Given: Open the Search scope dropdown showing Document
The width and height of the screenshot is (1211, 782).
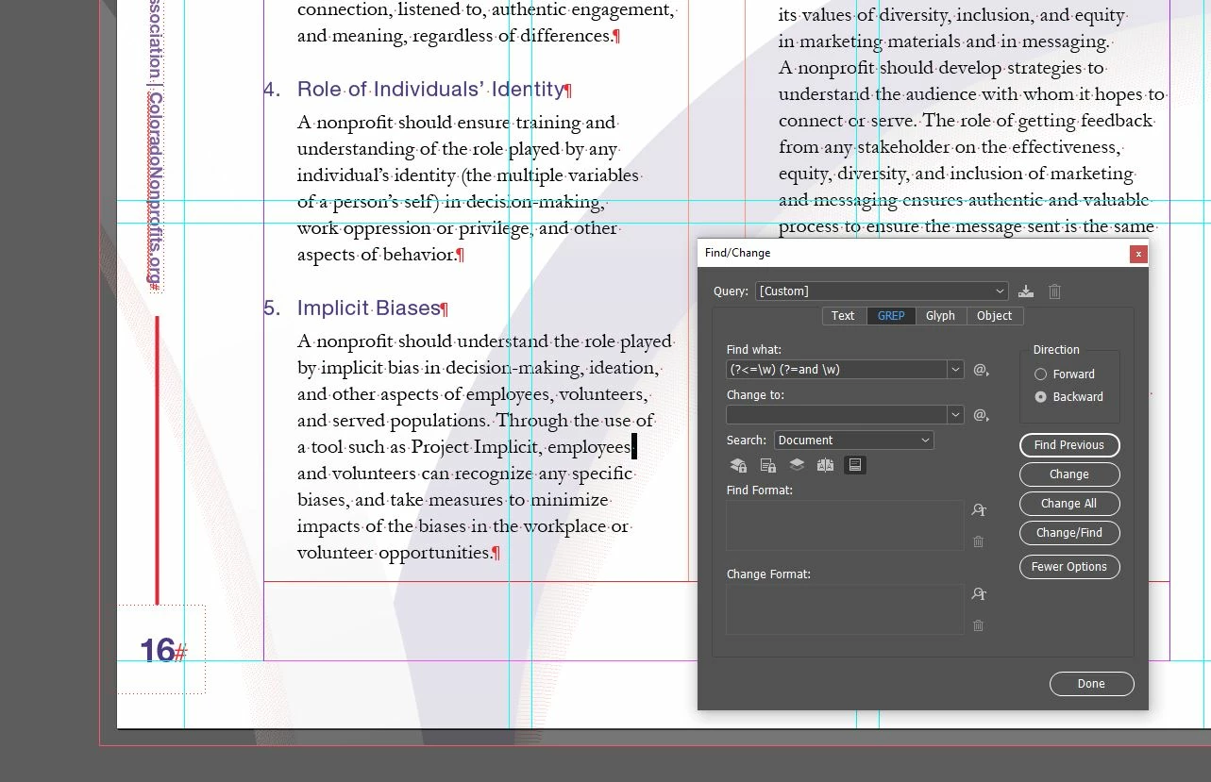Looking at the screenshot, I should point(854,441).
